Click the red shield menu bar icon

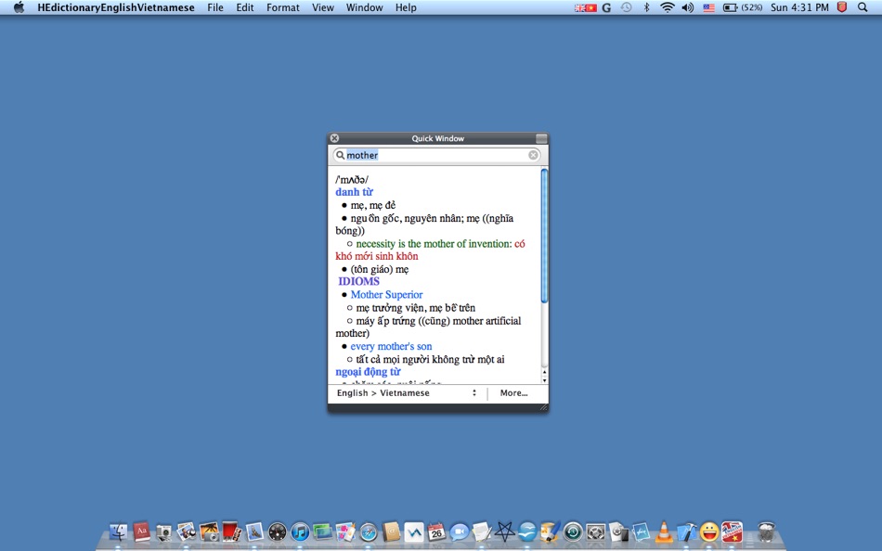click(841, 7)
